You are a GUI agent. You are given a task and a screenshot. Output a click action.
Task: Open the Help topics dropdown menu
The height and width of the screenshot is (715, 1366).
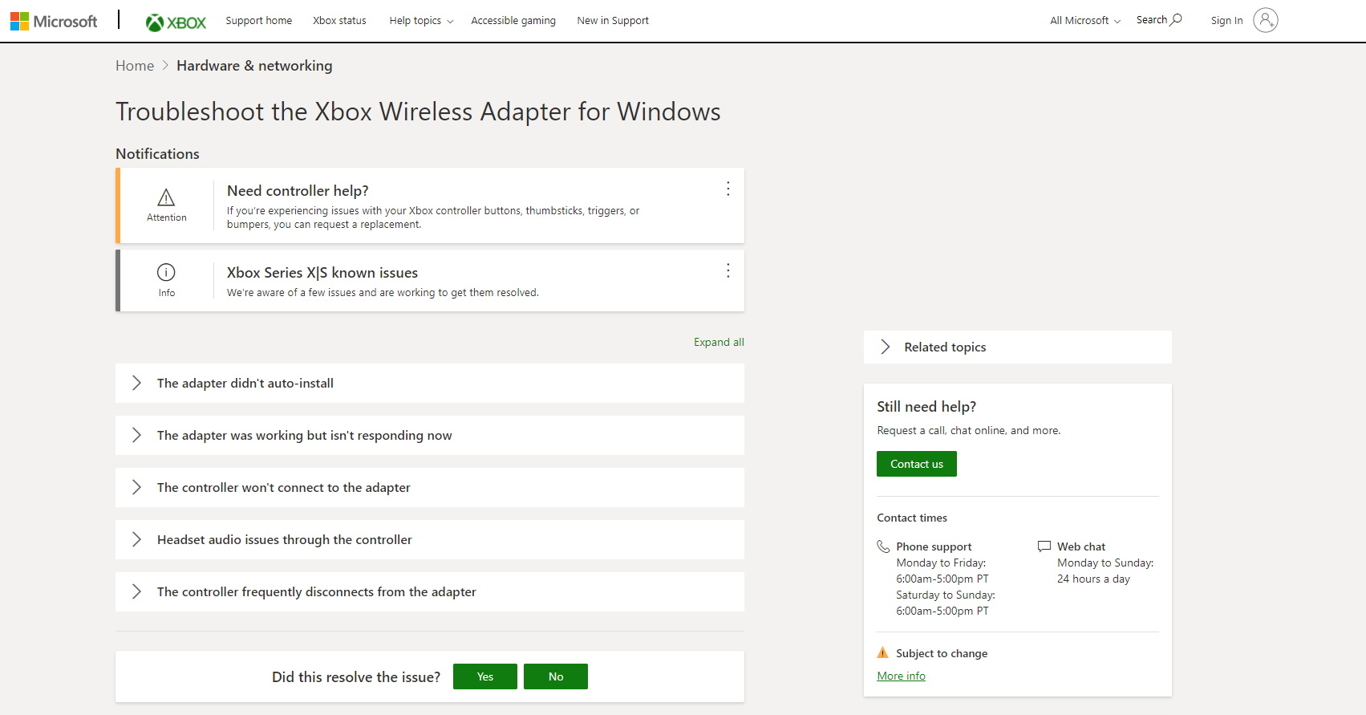[x=420, y=21]
